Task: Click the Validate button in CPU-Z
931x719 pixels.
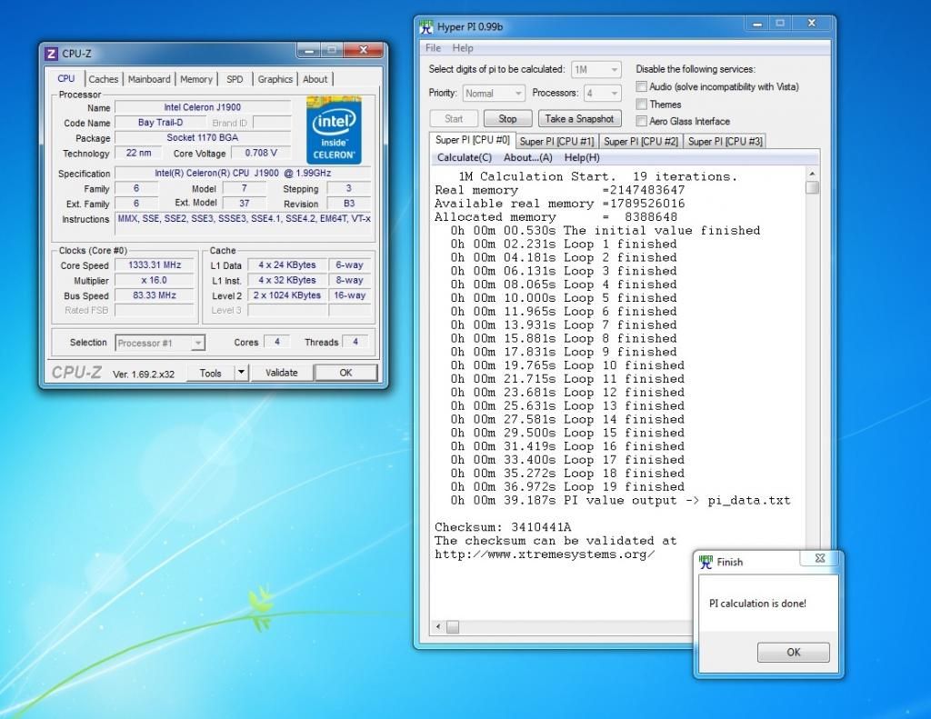Action: coord(282,373)
